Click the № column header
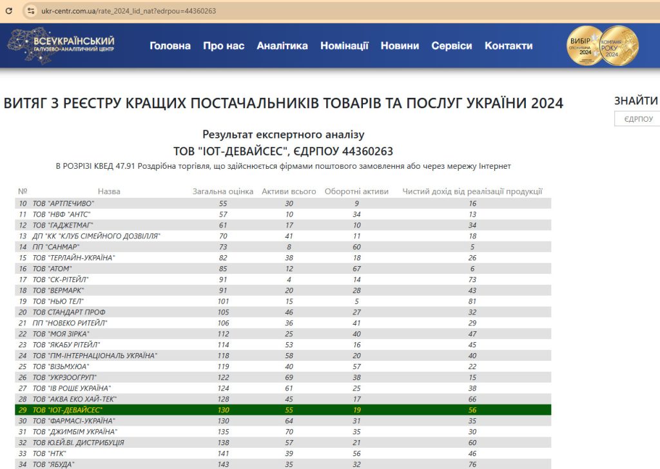Image resolution: width=660 pixels, height=469 pixels. (23, 191)
